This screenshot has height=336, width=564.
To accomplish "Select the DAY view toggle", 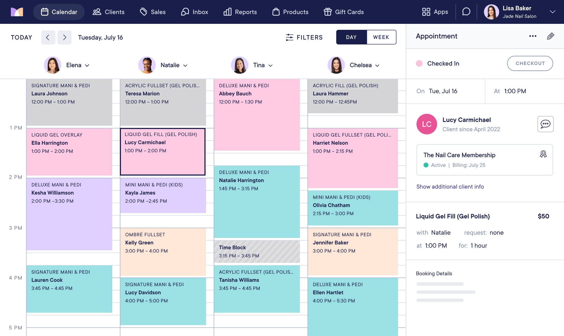I will coord(351,37).
